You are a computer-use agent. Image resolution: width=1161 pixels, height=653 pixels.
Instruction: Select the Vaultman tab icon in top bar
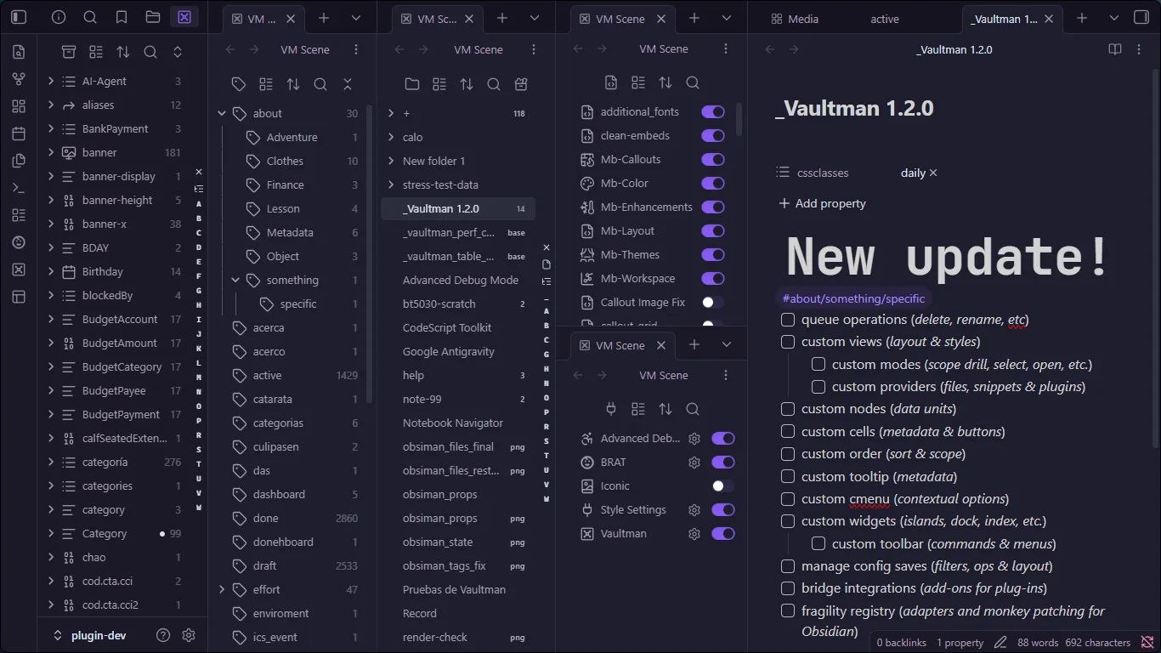(x=184, y=17)
